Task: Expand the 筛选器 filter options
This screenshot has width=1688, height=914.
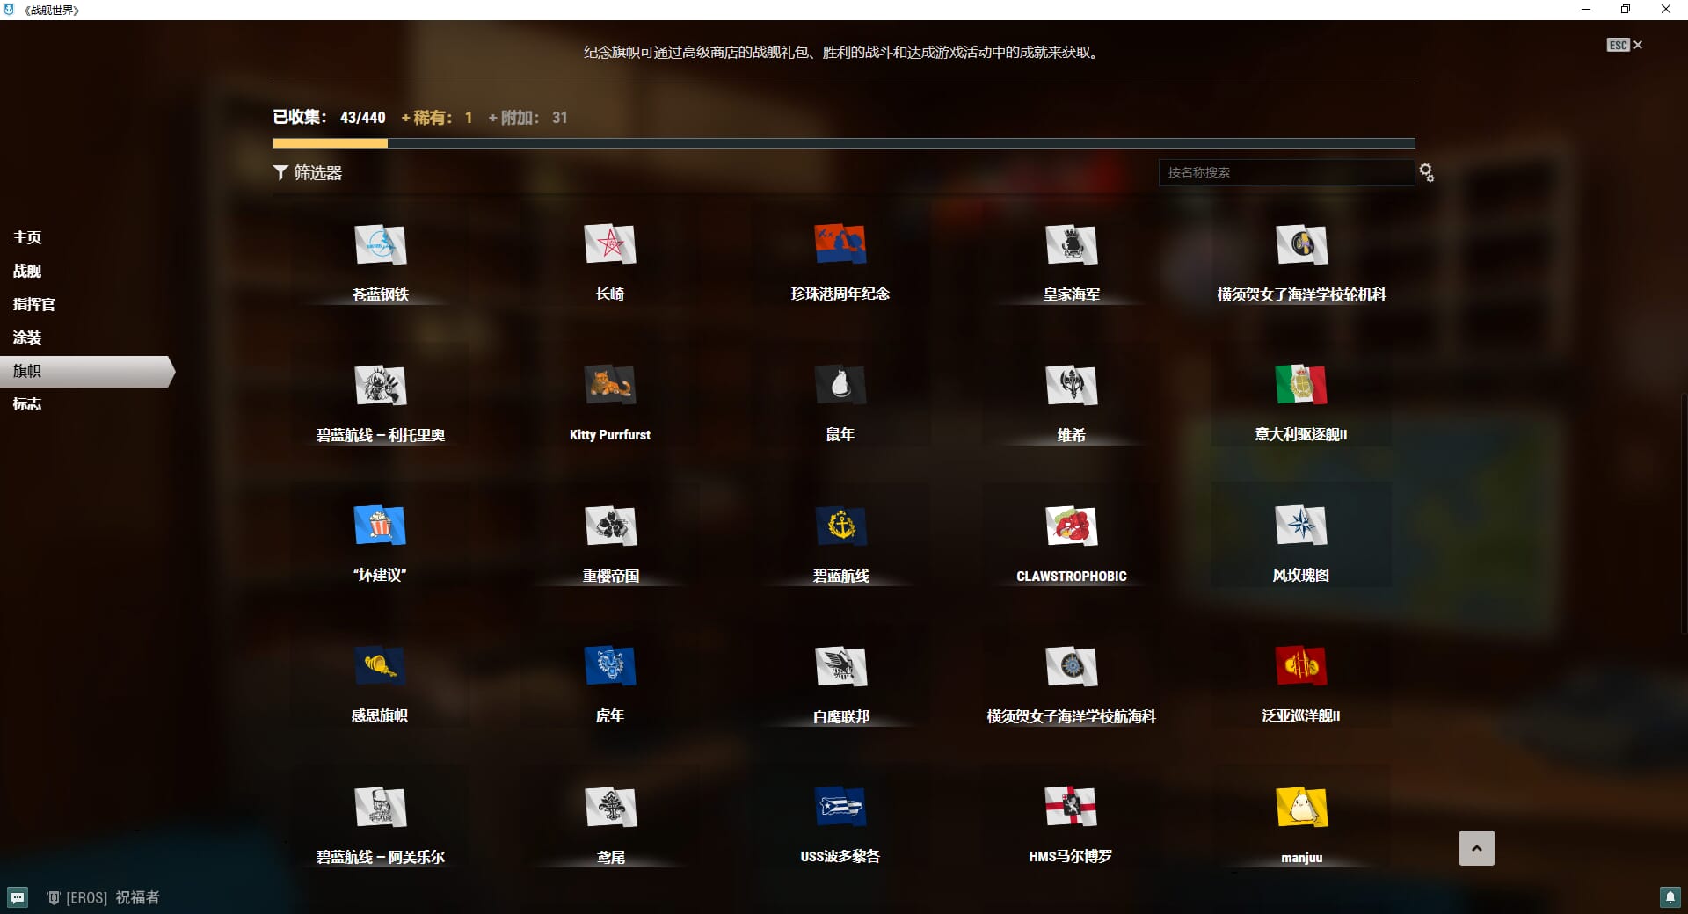Action: (x=308, y=173)
